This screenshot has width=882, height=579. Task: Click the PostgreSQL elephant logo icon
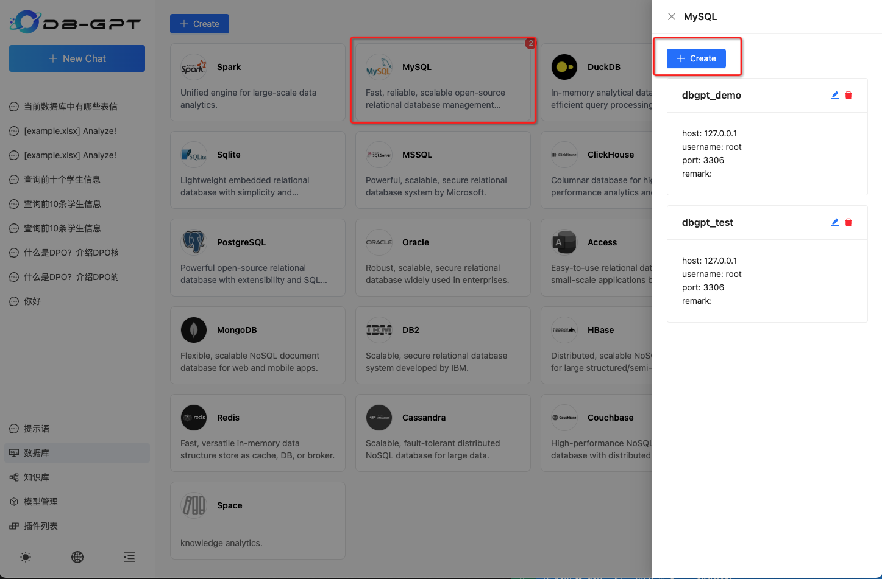[194, 242]
